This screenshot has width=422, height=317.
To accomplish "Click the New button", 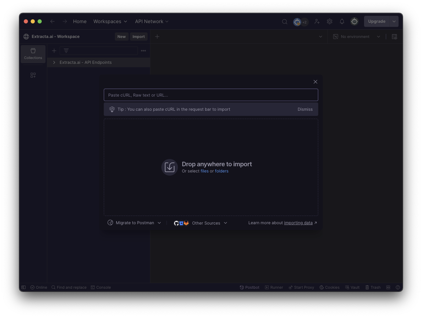I will click(x=121, y=37).
